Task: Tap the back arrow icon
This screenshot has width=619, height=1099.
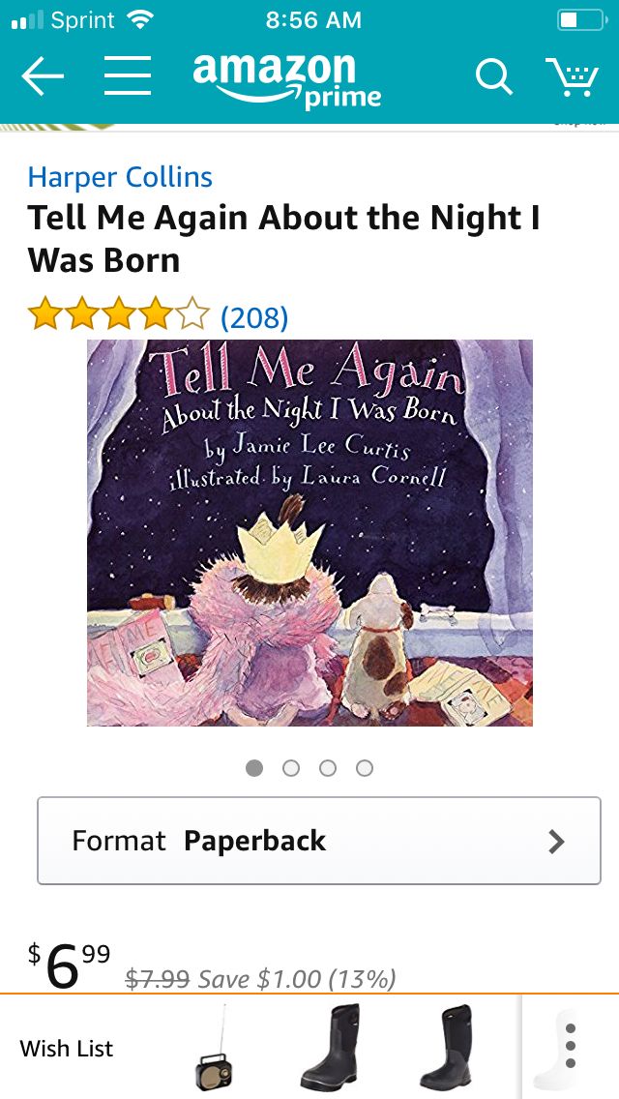Action: point(43,75)
